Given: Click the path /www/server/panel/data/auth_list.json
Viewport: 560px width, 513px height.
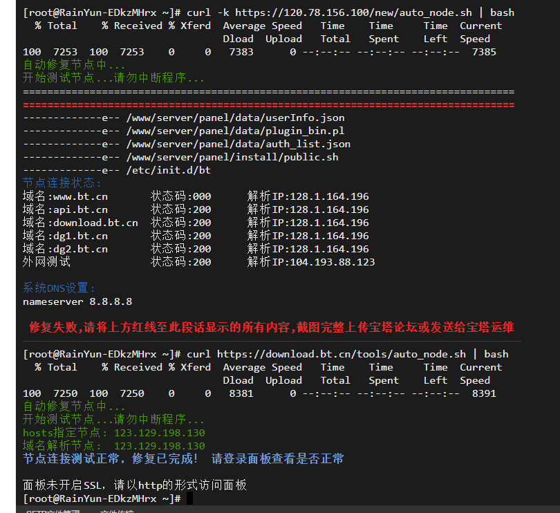Looking at the screenshot, I should pos(239,144).
